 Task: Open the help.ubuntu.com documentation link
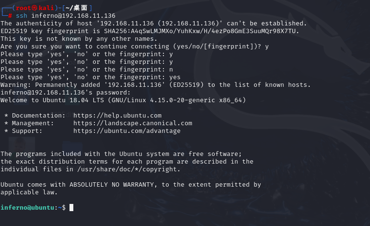117,116
